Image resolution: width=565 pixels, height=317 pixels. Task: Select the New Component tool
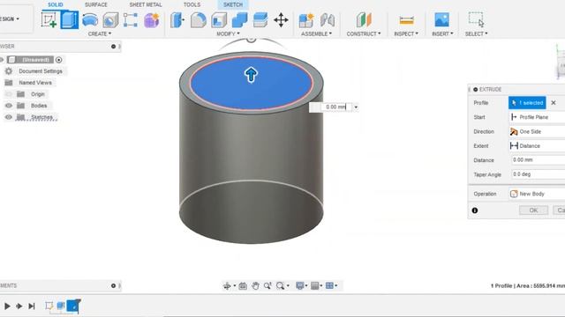click(306, 19)
